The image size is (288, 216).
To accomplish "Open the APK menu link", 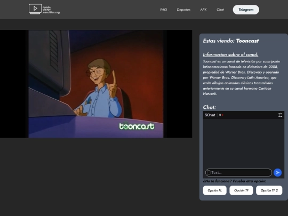I will 203,10.
